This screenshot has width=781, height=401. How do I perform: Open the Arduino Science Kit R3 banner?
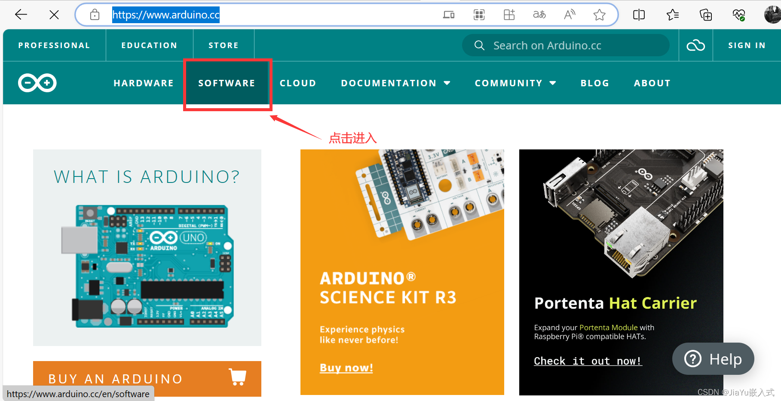402,272
